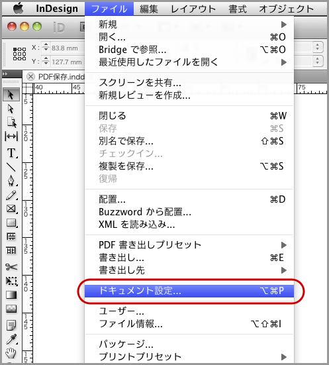Choose Bridge で参照... menu item
Screen dimensions: 329x365
click(x=189, y=49)
